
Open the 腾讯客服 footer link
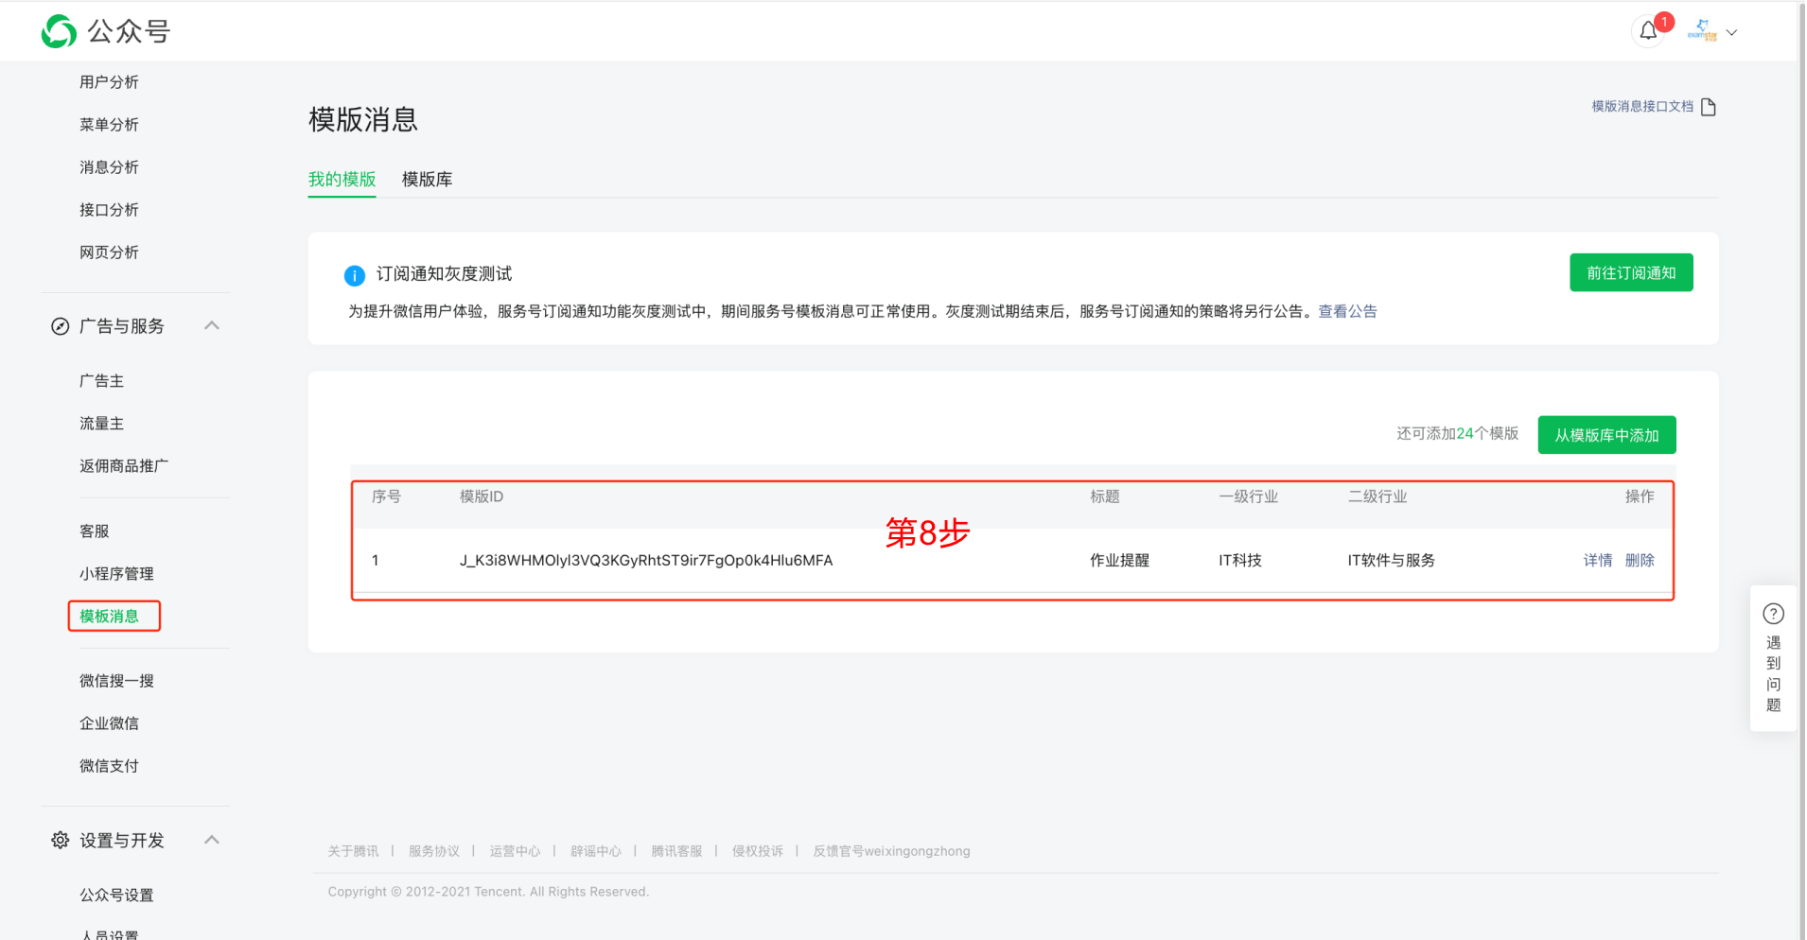click(676, 850)
